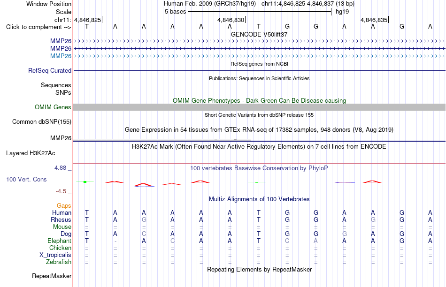Select the Zebrafish alignment row label
The image size is (446, 287).
[x=59, y=262]
